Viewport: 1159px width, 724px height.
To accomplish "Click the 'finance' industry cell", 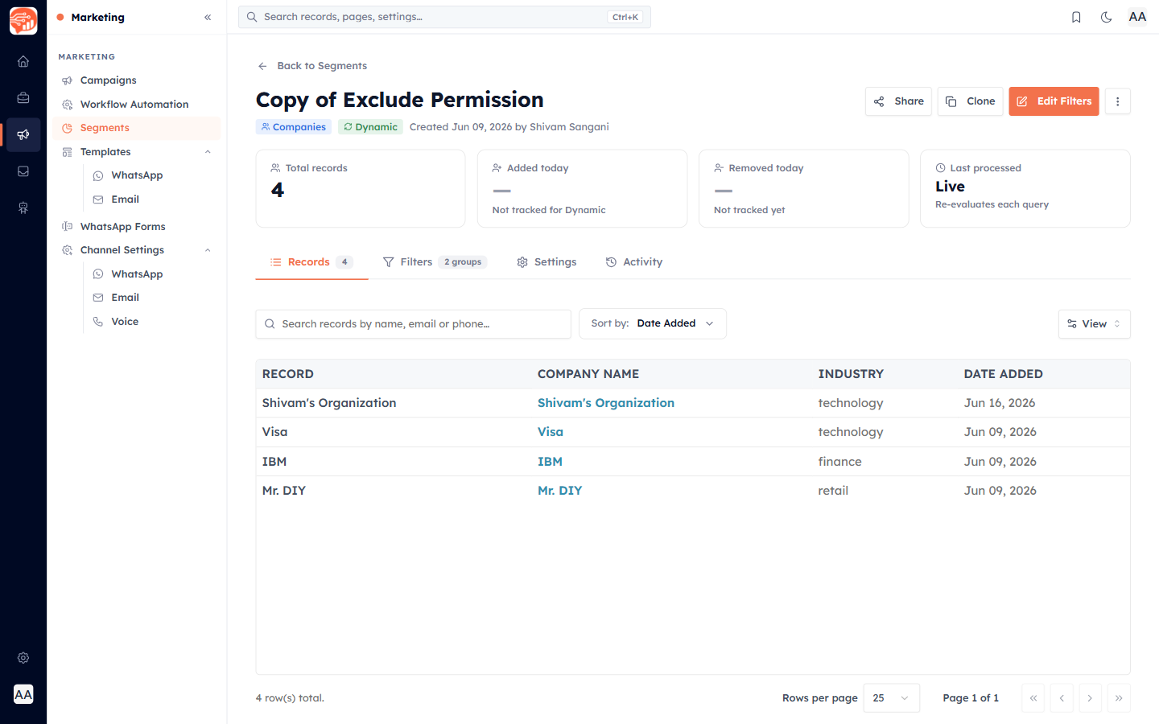I will point(840,462).
